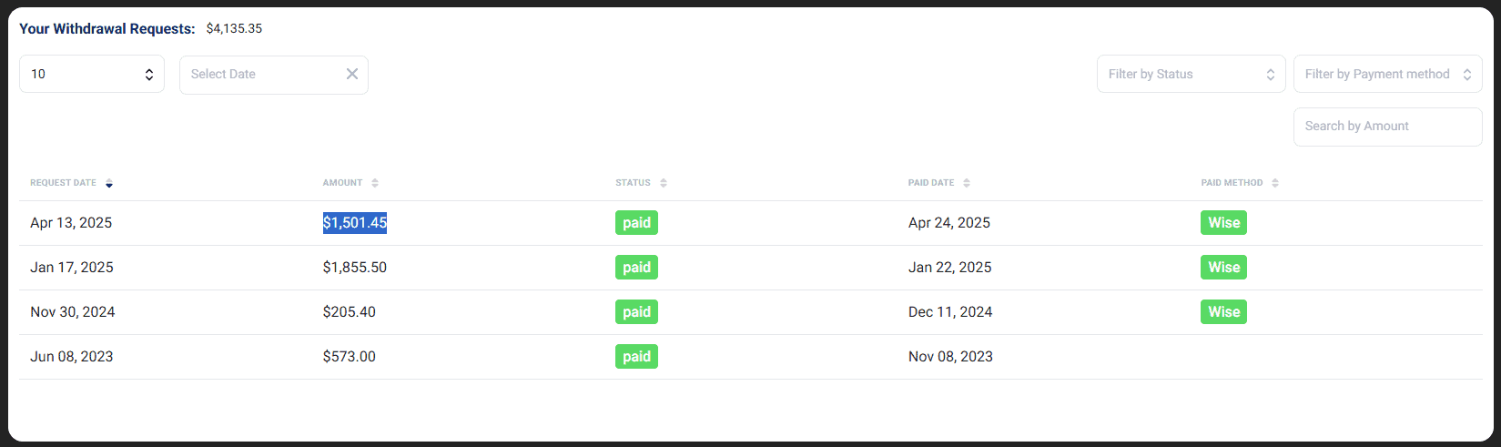
Task: Sort by Paid Date arrows icon
Action: click(967, 183)
